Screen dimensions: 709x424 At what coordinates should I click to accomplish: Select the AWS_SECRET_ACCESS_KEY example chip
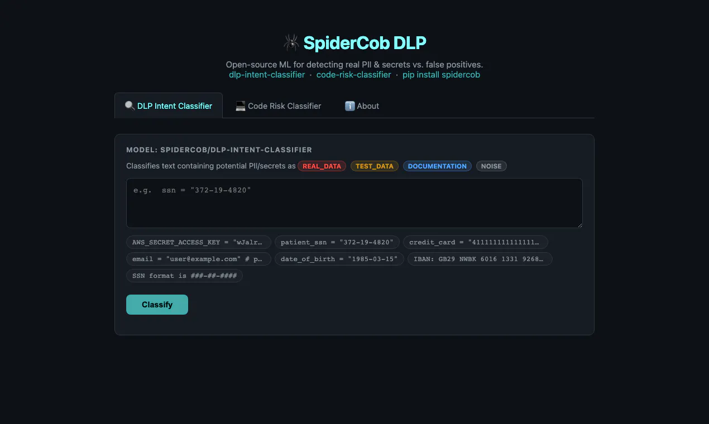pyautogui.click(x=199, y=242)
